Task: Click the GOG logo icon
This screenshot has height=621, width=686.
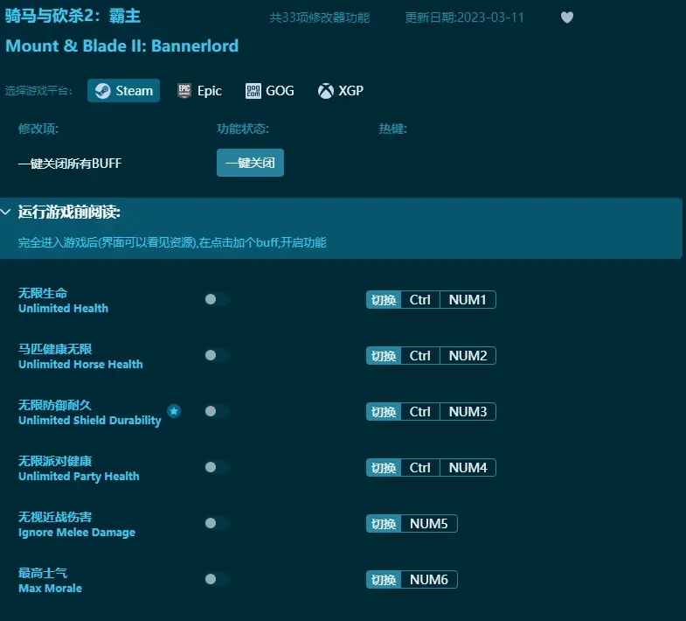Action: 253,91
